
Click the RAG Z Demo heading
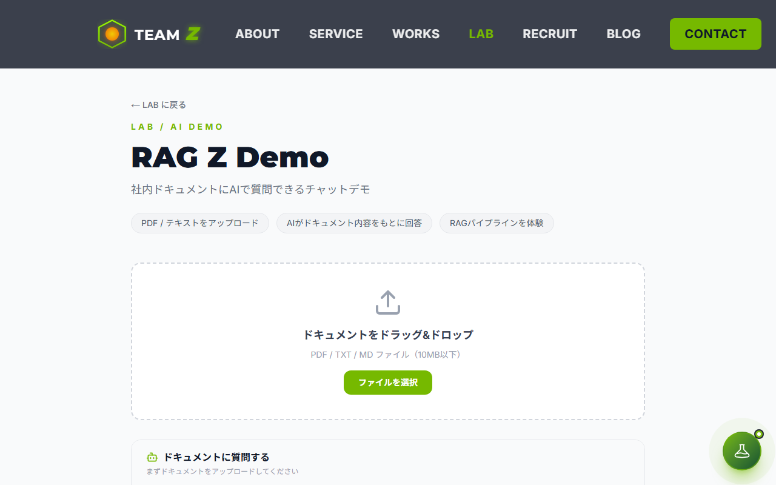click(x=230, y=158)
